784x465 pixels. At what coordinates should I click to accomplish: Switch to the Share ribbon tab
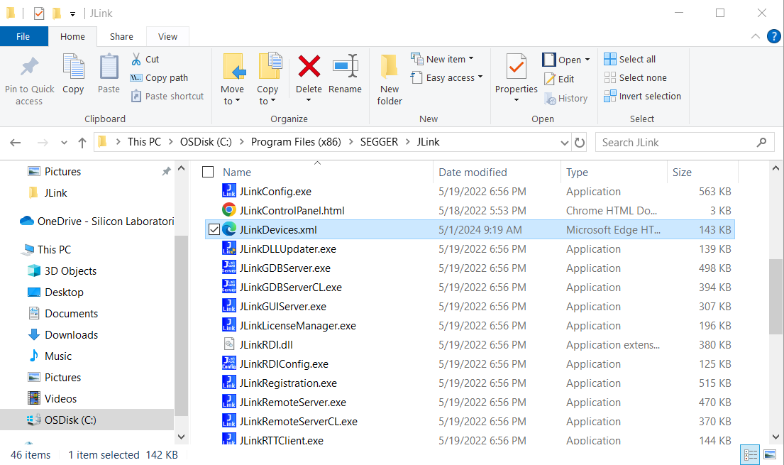click(121, 36)
